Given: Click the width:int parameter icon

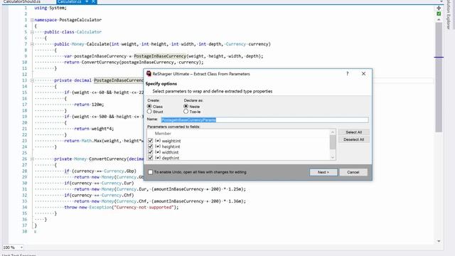Looking at the screenshot, I should [158, 151].
